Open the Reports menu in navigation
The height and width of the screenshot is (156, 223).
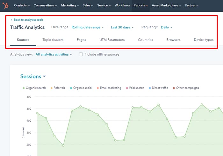coord(140,5)
